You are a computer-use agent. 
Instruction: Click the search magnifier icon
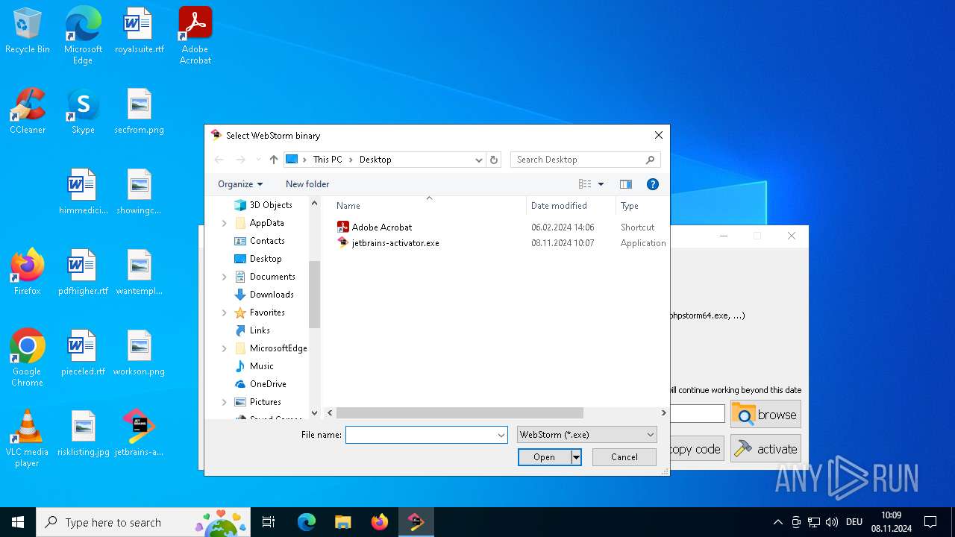[x=650, y=160]
